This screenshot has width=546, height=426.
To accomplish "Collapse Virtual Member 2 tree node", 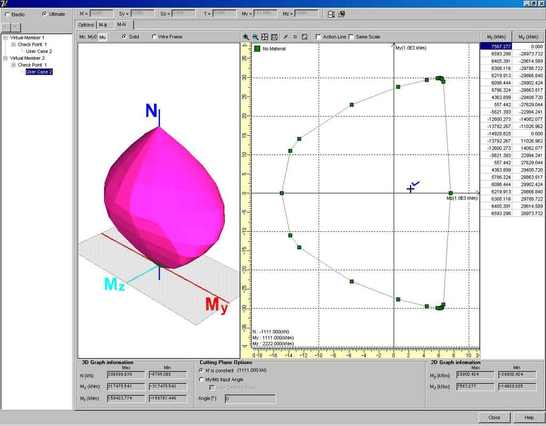I will pos(5,58).
